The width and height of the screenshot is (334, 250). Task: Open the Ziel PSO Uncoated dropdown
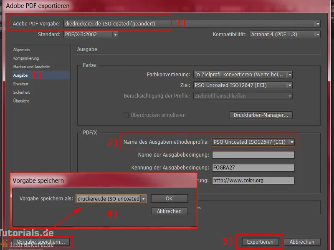point(243,85)
